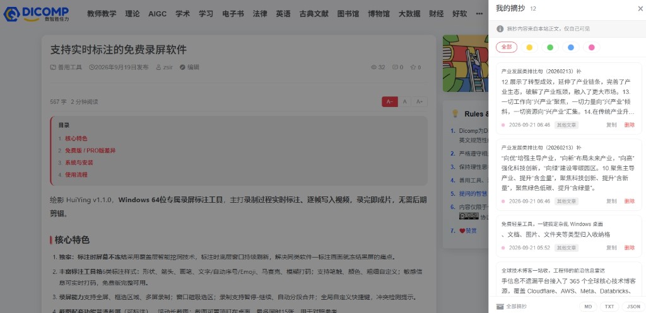Delete the excerpt starting 12.展示了转型成效

(x=630, y=125)
